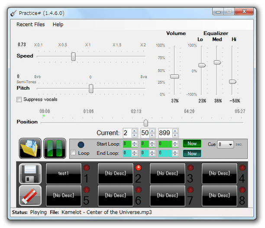Screen dimensions: 265x228
Task: Select the [No Desc] preset 6 button
Action: coord(116,196)
